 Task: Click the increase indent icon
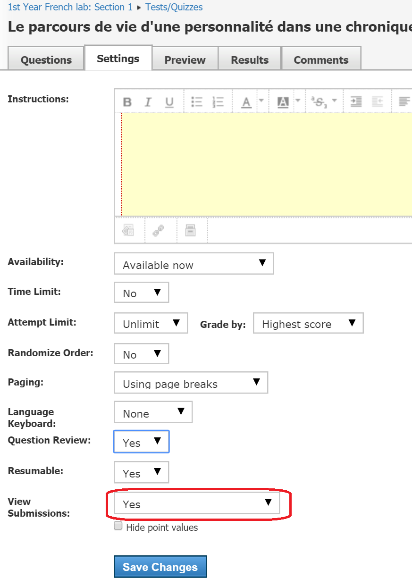click(356, 102)
